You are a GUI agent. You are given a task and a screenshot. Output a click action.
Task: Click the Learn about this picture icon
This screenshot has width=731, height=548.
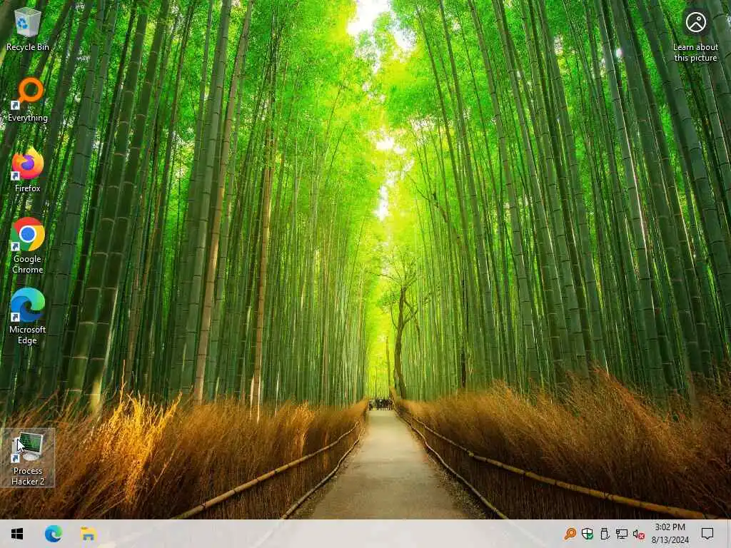pyautogui.click(x=695, y=36)
